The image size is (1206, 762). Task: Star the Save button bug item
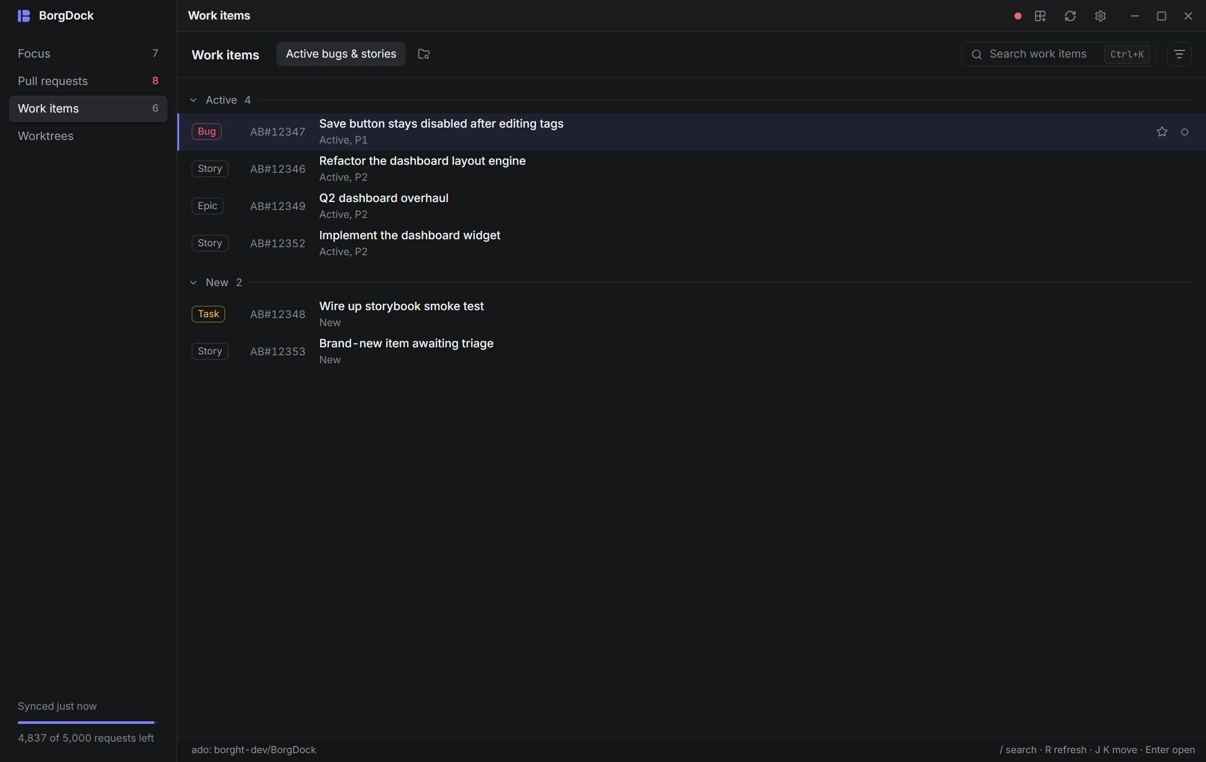coord(1162,132)
